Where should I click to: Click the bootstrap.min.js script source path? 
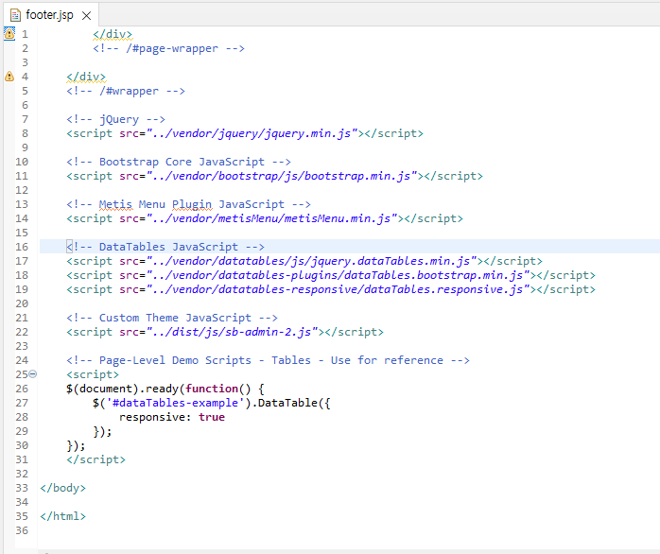click(x=282, y=176)
